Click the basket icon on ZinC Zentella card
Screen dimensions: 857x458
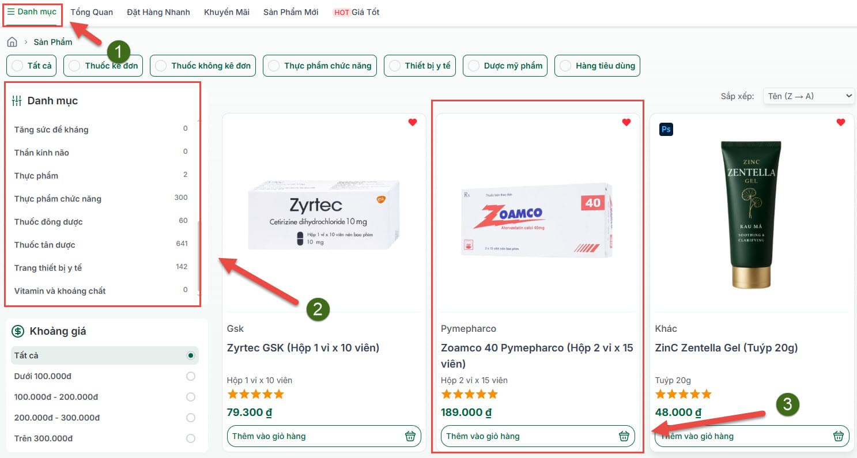pyautogui.click(x=839, y=436)
